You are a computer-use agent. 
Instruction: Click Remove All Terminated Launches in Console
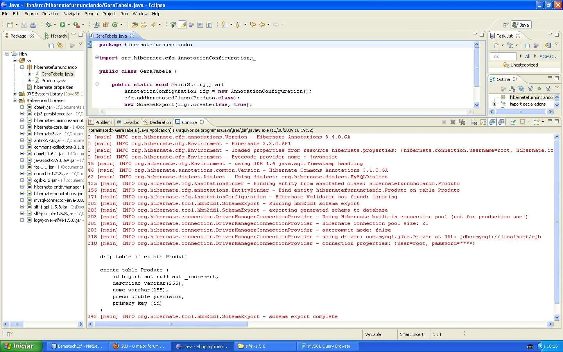(x=462, y=122)
